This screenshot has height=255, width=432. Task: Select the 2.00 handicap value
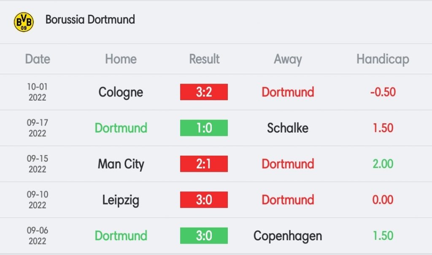click(x=383, y=164)
